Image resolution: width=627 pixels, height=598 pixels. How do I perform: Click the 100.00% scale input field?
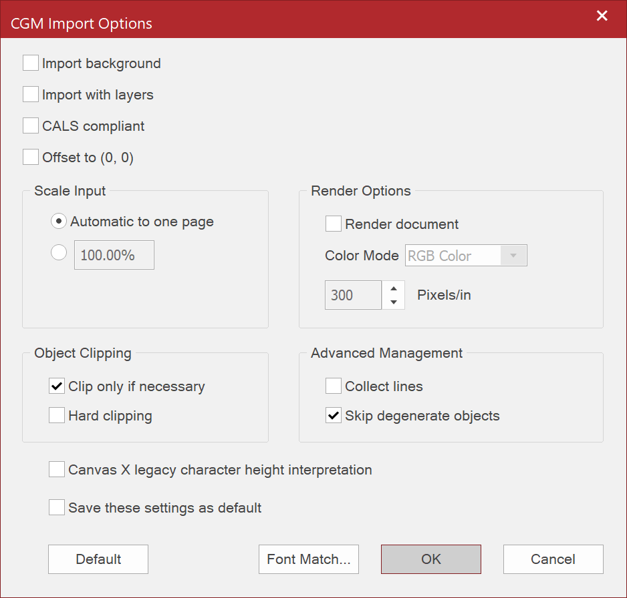114,255
